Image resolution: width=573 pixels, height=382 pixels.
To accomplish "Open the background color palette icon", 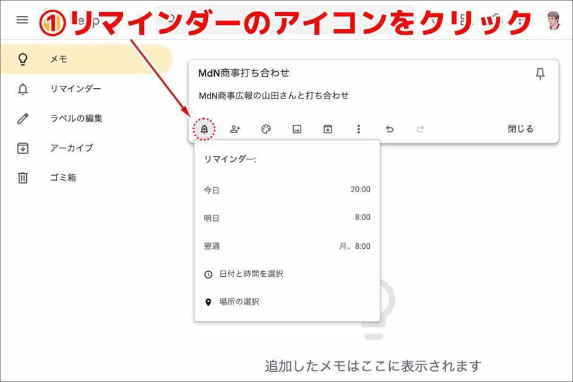I will [266, 129].
